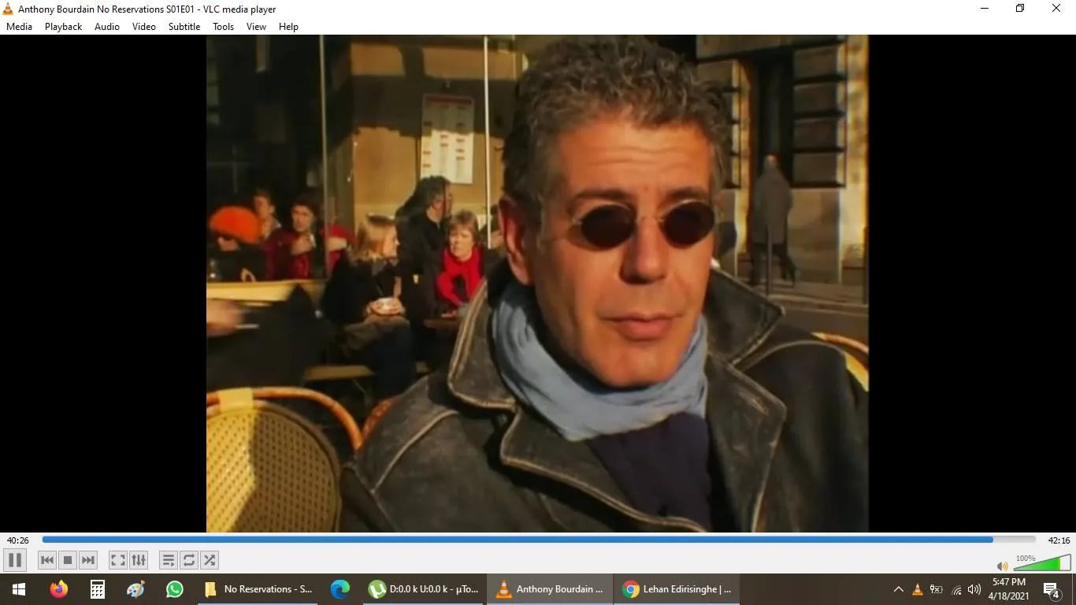The width and height of the screenshot is (1076, 605).
Task: Click the next media button
Action: [87, 560]
